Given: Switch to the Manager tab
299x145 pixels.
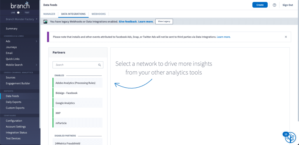Looking at the screenshot, I should pyautogui.click(x=49, y=14).
